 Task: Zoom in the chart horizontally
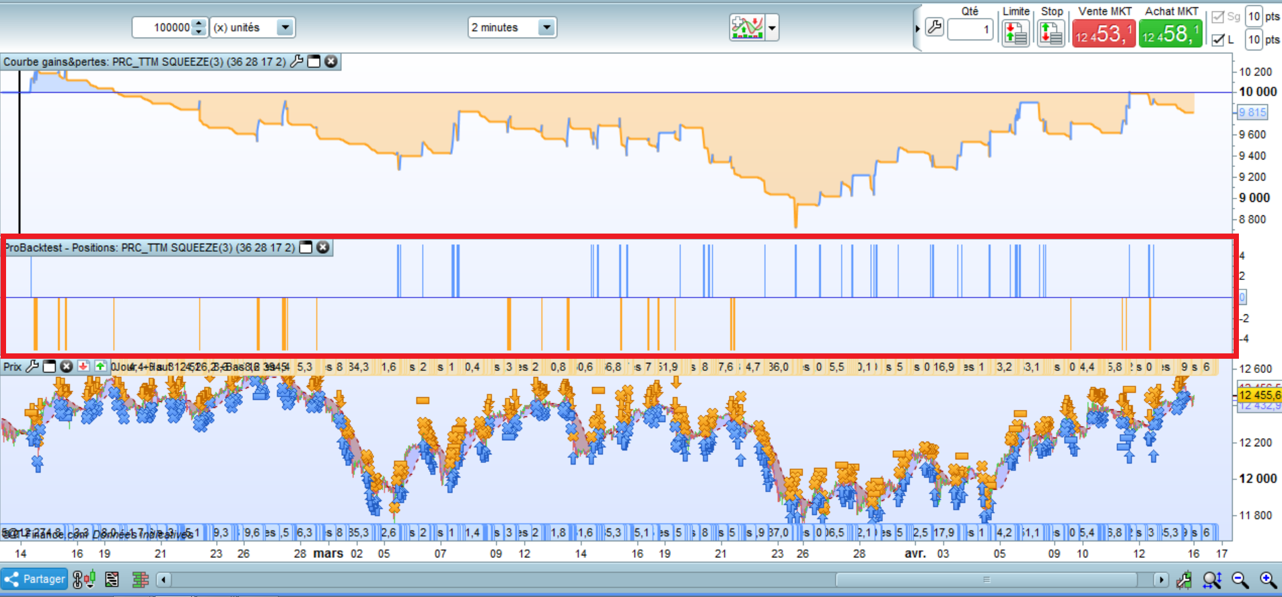[1268, 580]
